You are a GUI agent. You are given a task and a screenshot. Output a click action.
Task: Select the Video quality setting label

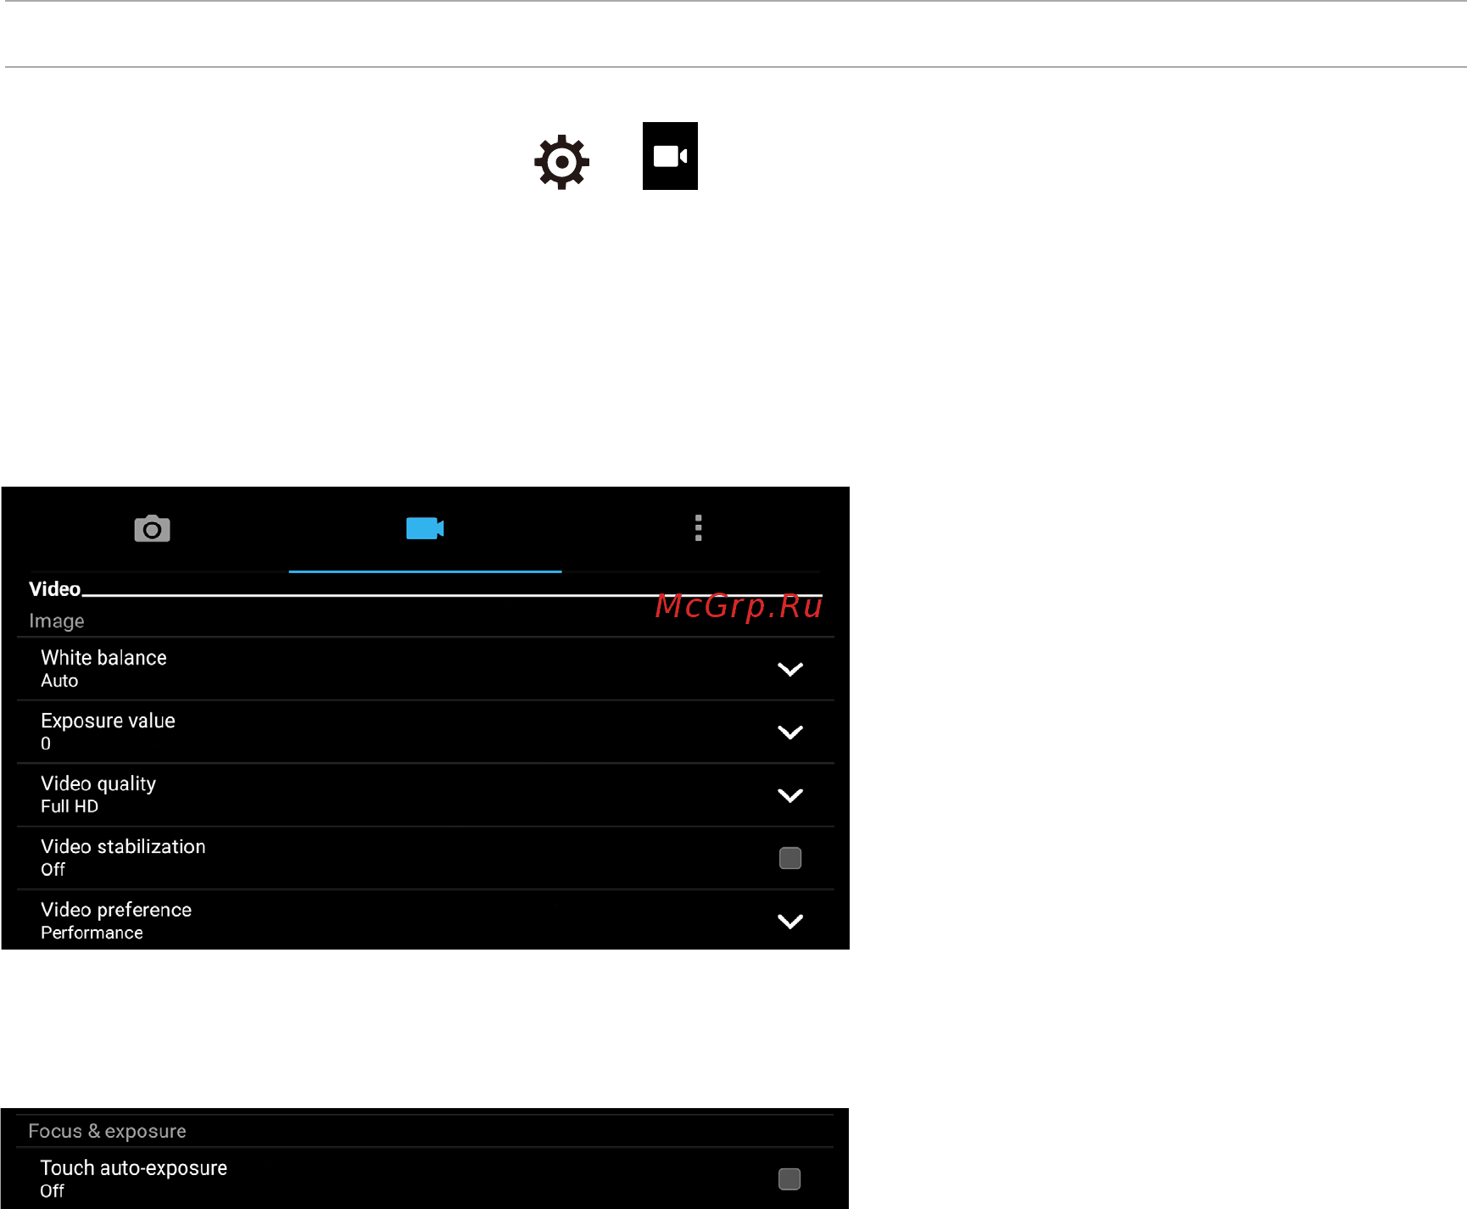98,783
